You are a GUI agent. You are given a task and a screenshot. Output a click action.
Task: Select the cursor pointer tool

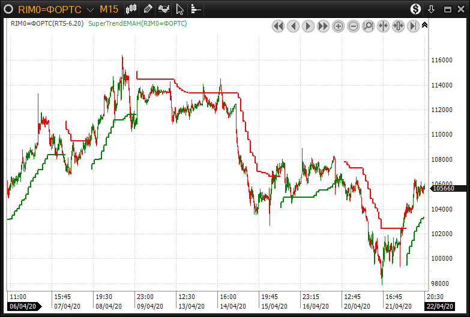pos(179,9)
